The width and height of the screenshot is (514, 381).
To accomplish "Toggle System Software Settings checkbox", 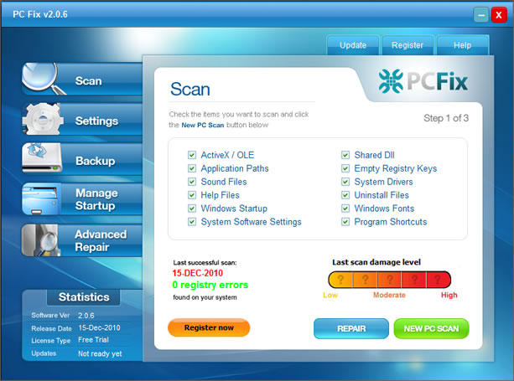I will (192, 222).
